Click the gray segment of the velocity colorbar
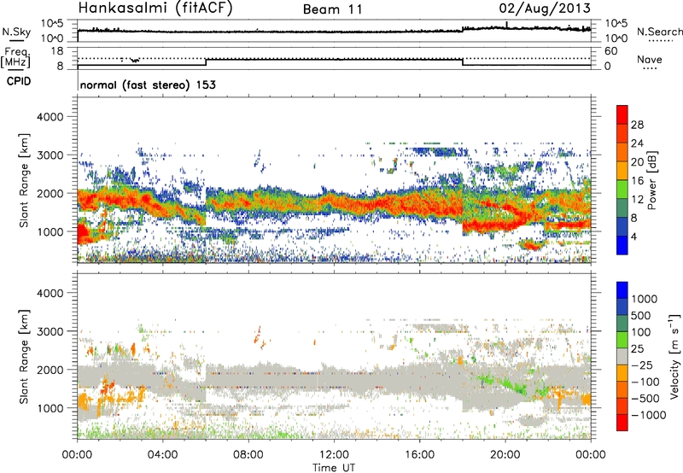This screenshot has width=683, height=473. click(622, 357)
